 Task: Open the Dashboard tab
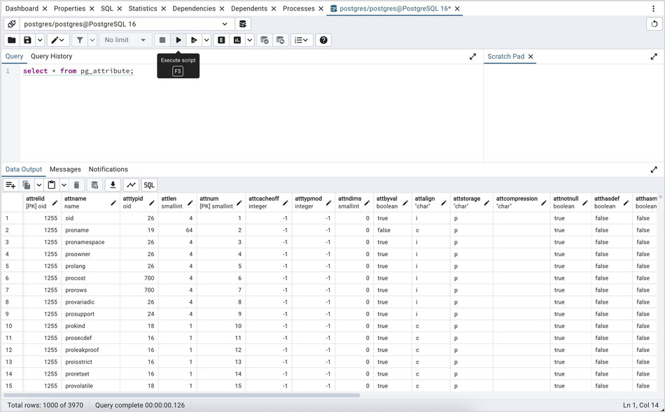point(22,8)
